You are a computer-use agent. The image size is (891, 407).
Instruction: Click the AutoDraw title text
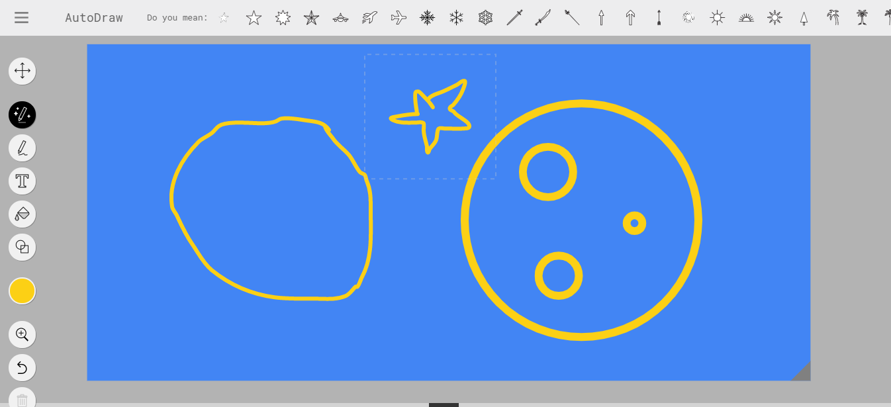click(x=93, y=18)
